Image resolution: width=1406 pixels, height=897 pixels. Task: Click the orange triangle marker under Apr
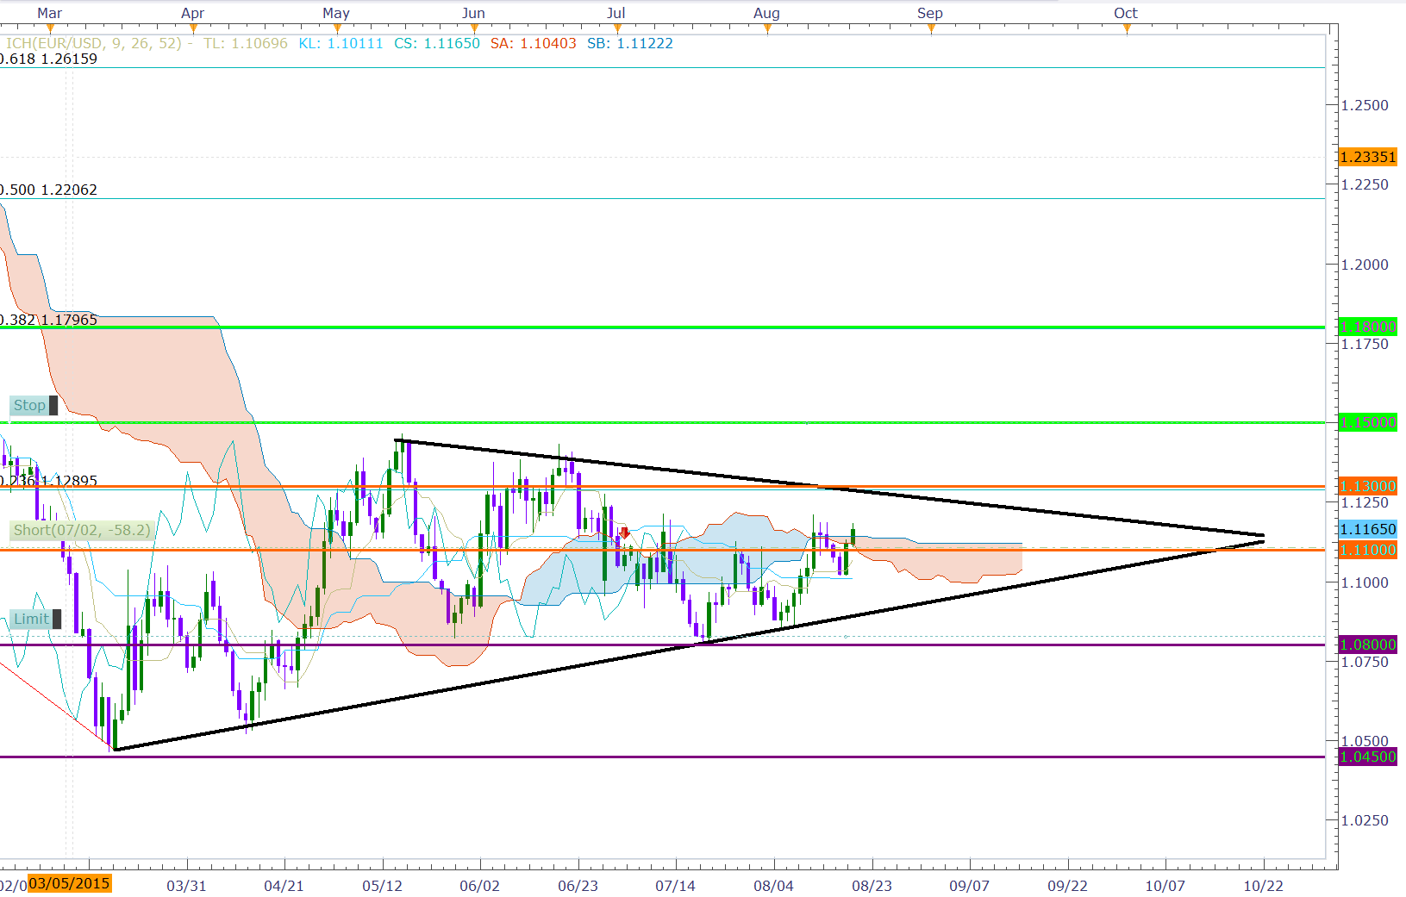pyautogui.click(x=193, y=29)
